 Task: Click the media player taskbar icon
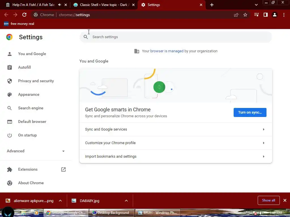pos(36,213)
